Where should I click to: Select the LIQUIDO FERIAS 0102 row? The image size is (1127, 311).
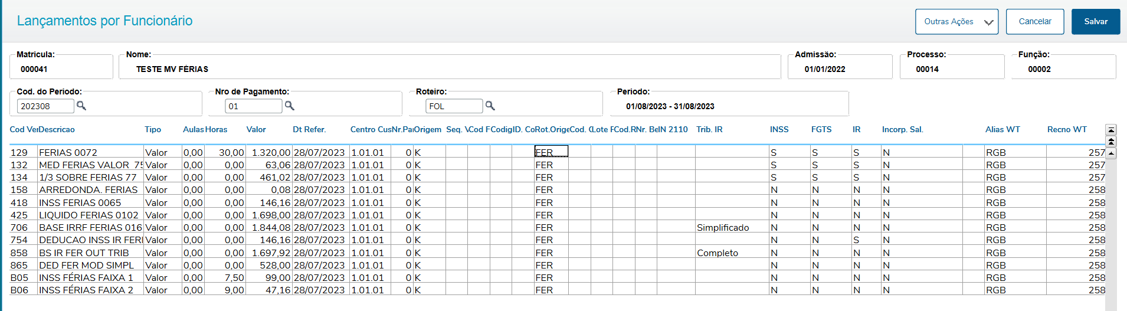89,215
